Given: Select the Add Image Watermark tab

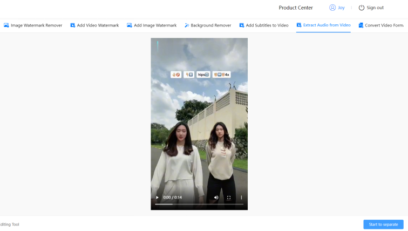Looking at the screenshot, I should click(152, 25).
